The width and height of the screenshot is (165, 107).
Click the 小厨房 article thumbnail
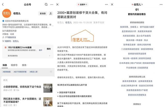tap(48, 88)
